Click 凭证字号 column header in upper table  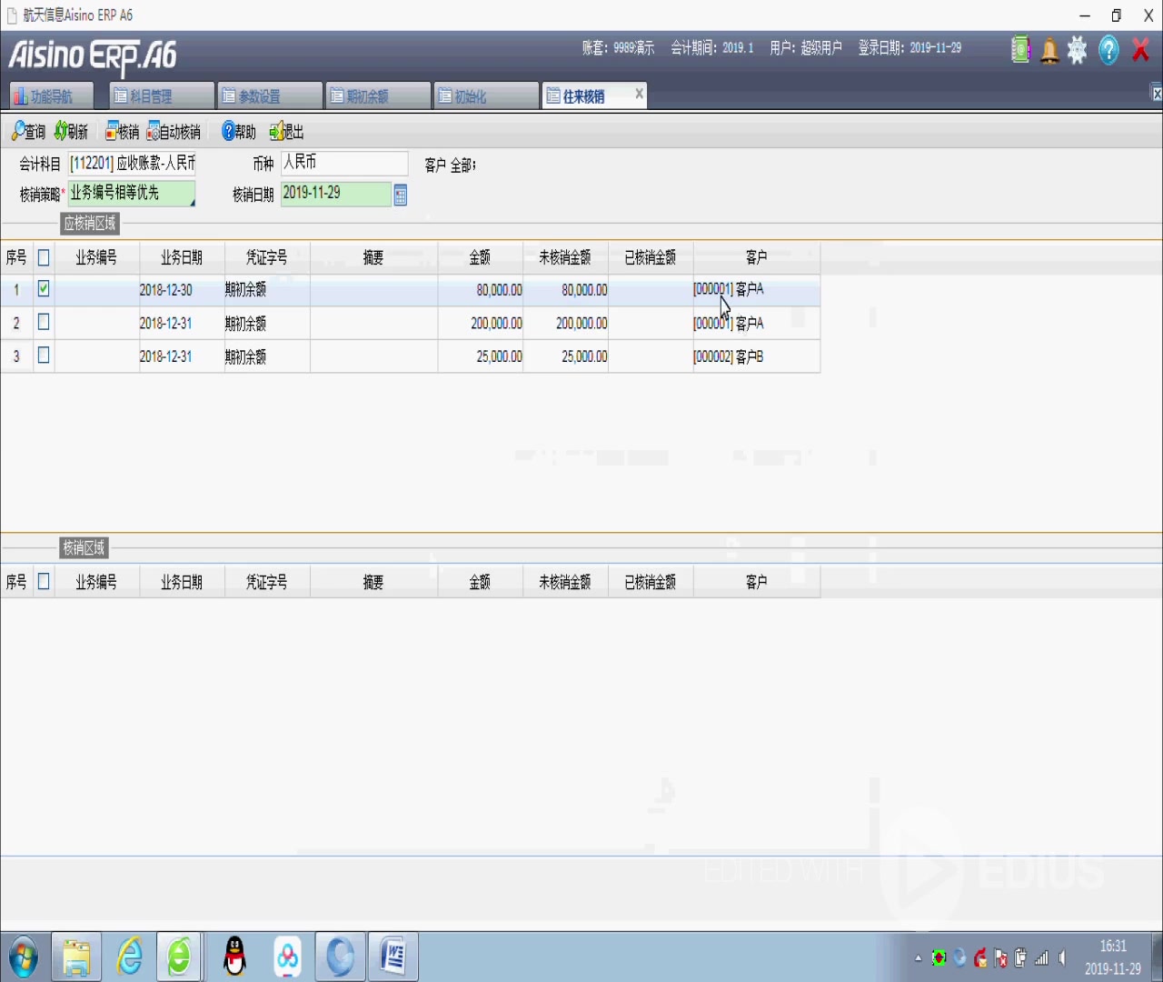pos(267,258)
